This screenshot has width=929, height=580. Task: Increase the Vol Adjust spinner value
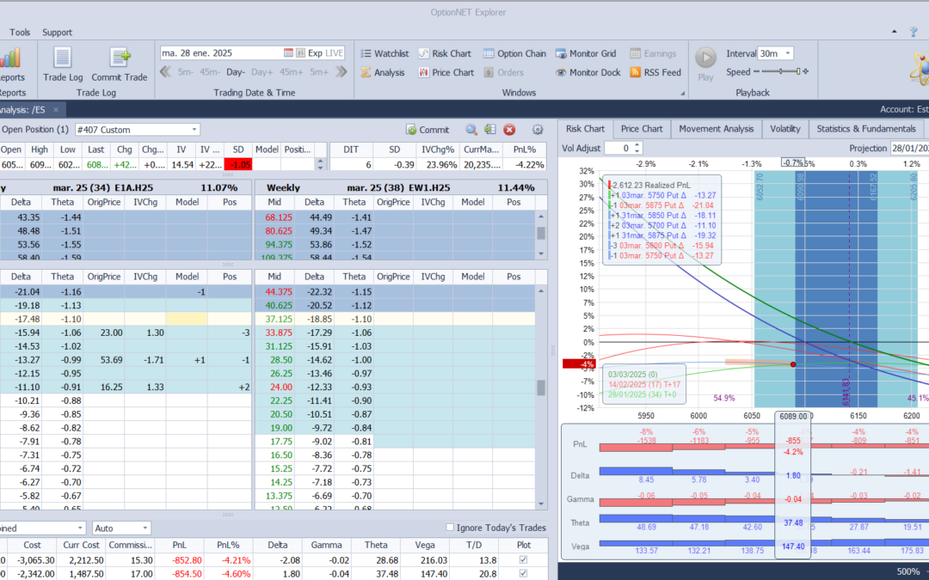tap(637, 145)
